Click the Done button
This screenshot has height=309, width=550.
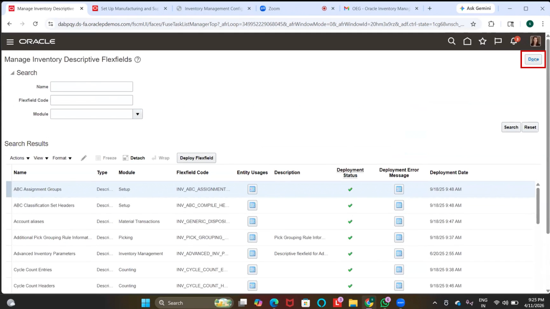[x=533, y=59]
